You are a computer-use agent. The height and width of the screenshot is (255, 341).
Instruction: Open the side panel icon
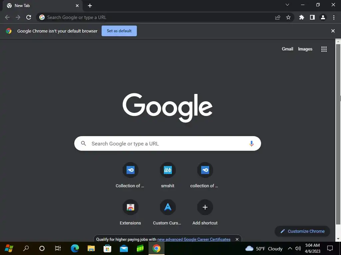coord(312,17)
